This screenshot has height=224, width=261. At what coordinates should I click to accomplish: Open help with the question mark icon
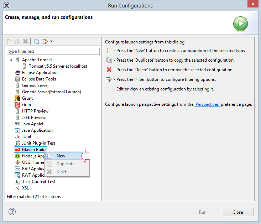pos(12,212)
